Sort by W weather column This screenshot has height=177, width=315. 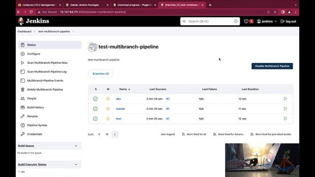(x=108, y=89)
